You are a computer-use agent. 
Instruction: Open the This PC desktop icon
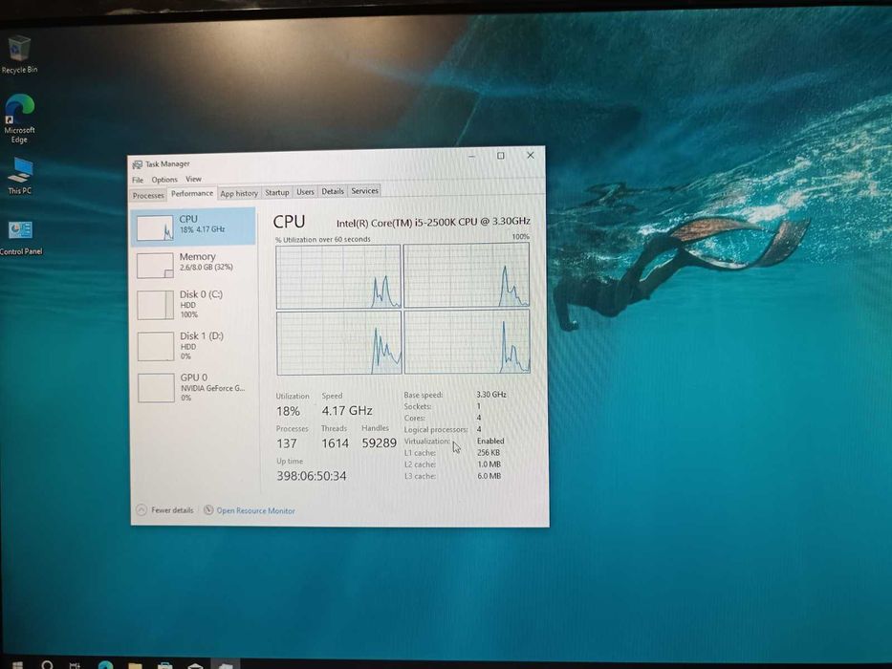click(20, 177)
